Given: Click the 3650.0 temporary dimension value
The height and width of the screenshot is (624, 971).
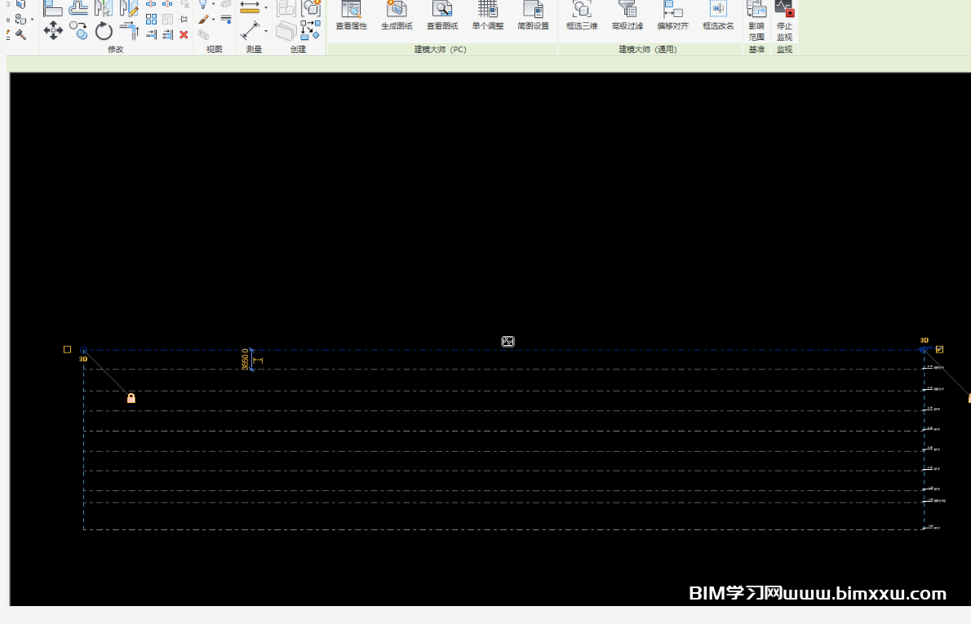Looking at the screenshot, I should (245, 360).
